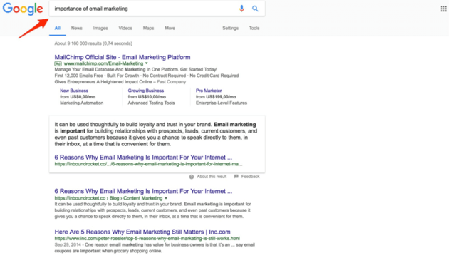Click the 'Advanced Testing Tools' text
The height and width of the screenshot is (263, 453).
151,103
